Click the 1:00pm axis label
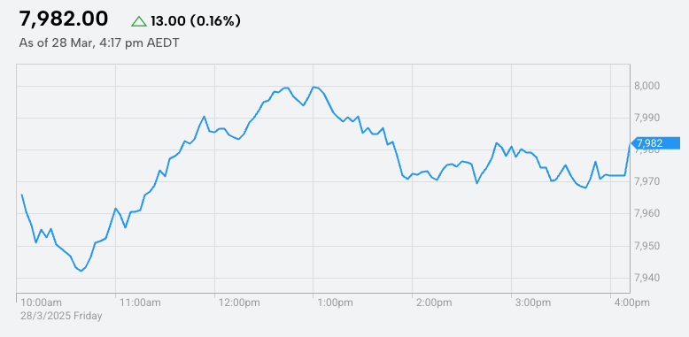 [336, 303]
